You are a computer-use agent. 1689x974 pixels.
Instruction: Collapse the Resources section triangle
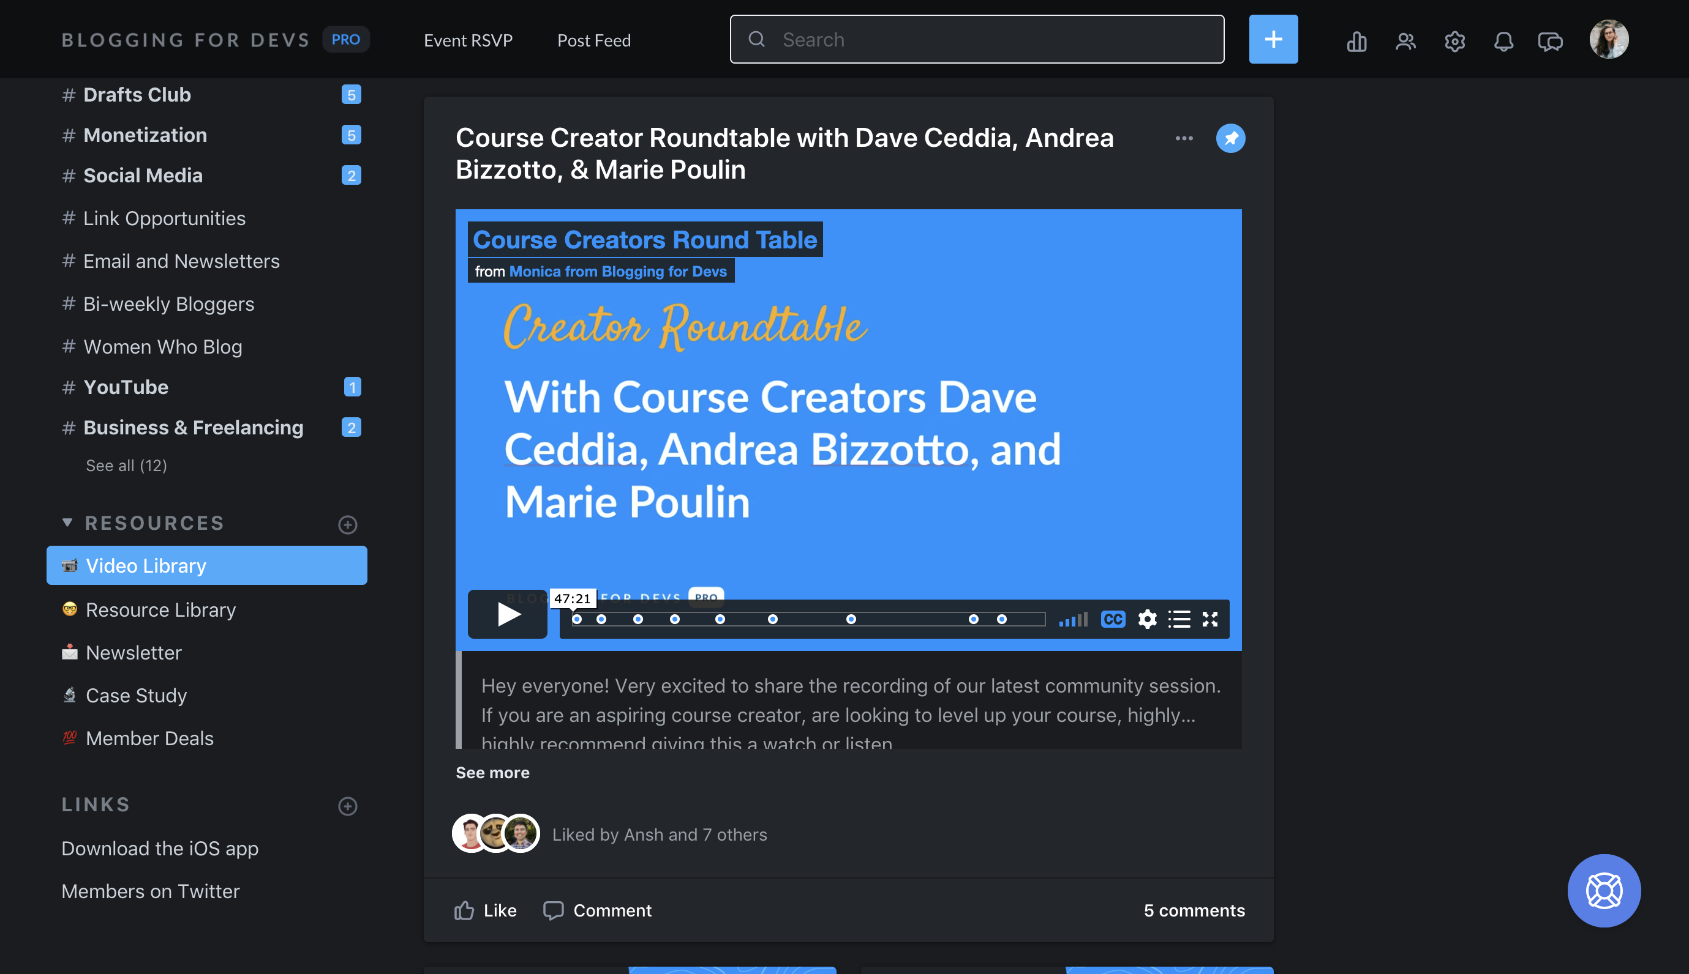point(67,522)
